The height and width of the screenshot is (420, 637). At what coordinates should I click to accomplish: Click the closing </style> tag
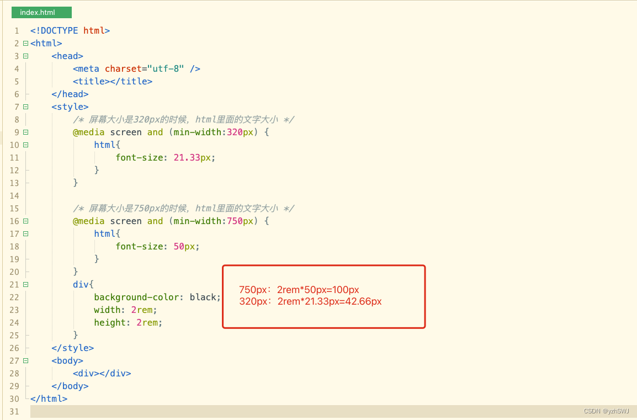coord(73,348)
